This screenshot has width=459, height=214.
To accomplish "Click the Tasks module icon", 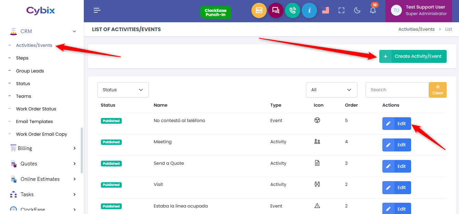I will click(x=13, y=194).
